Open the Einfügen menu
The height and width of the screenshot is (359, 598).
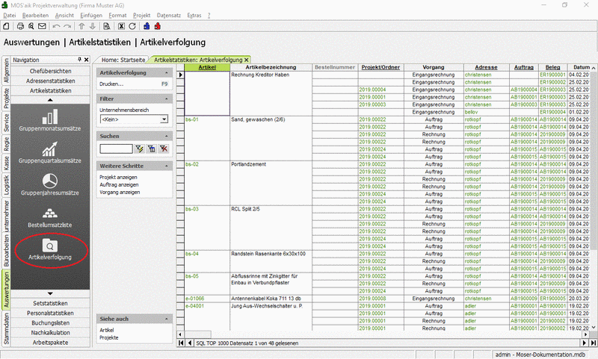point(91,15)
